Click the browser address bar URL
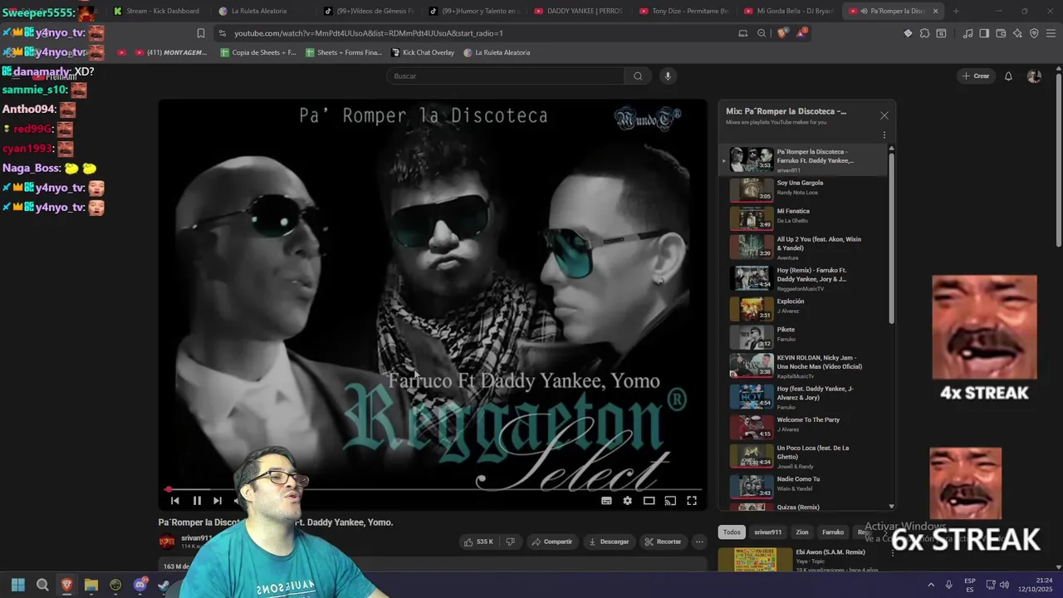The width and height of the screenshot is (1063, 598). point(368,33)
